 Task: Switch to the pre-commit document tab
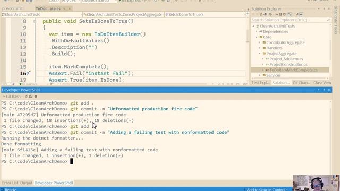[12, 8]
